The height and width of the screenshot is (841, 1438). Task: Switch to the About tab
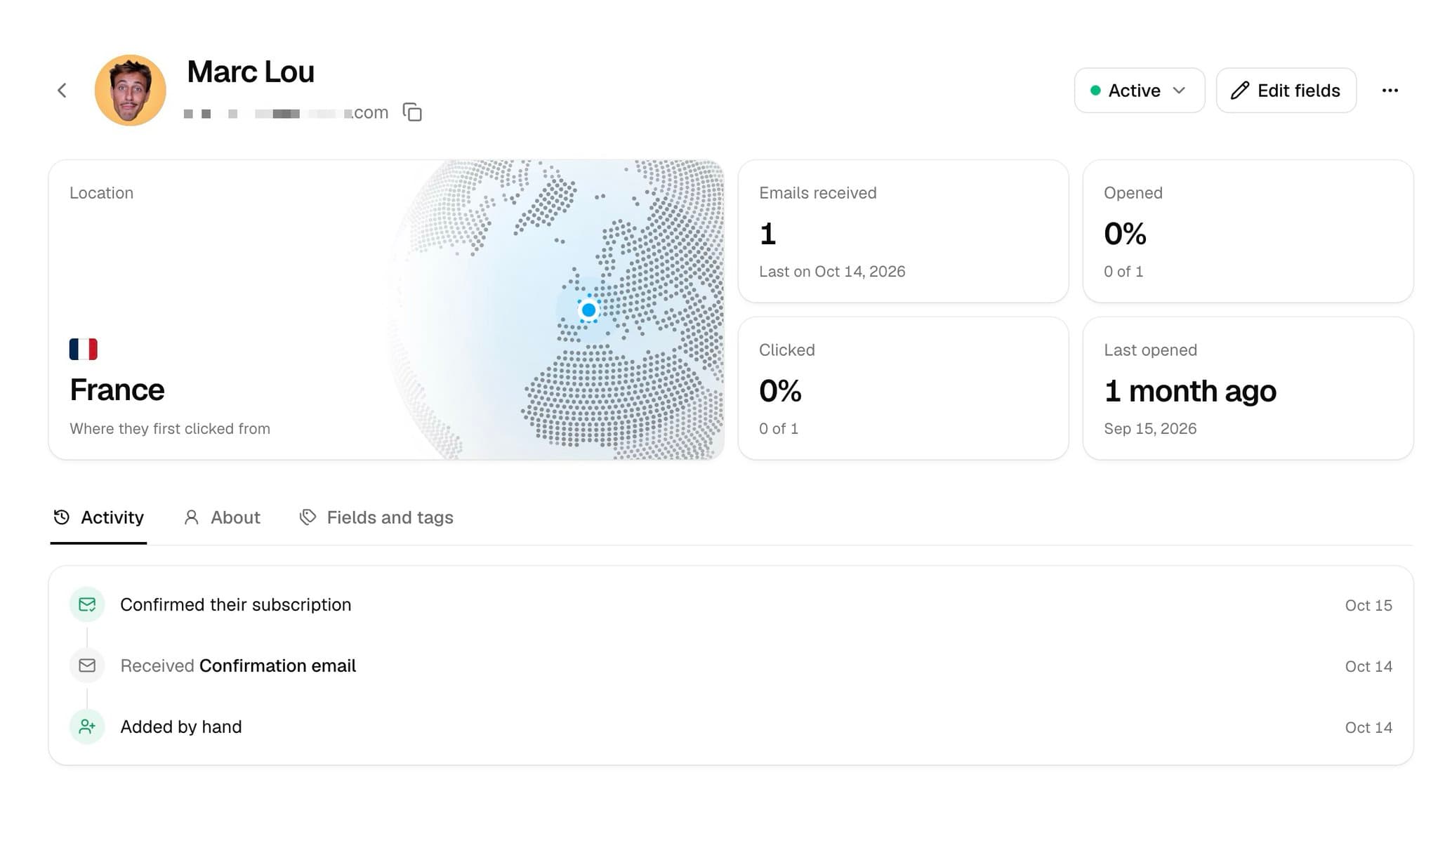click(222, 517)
